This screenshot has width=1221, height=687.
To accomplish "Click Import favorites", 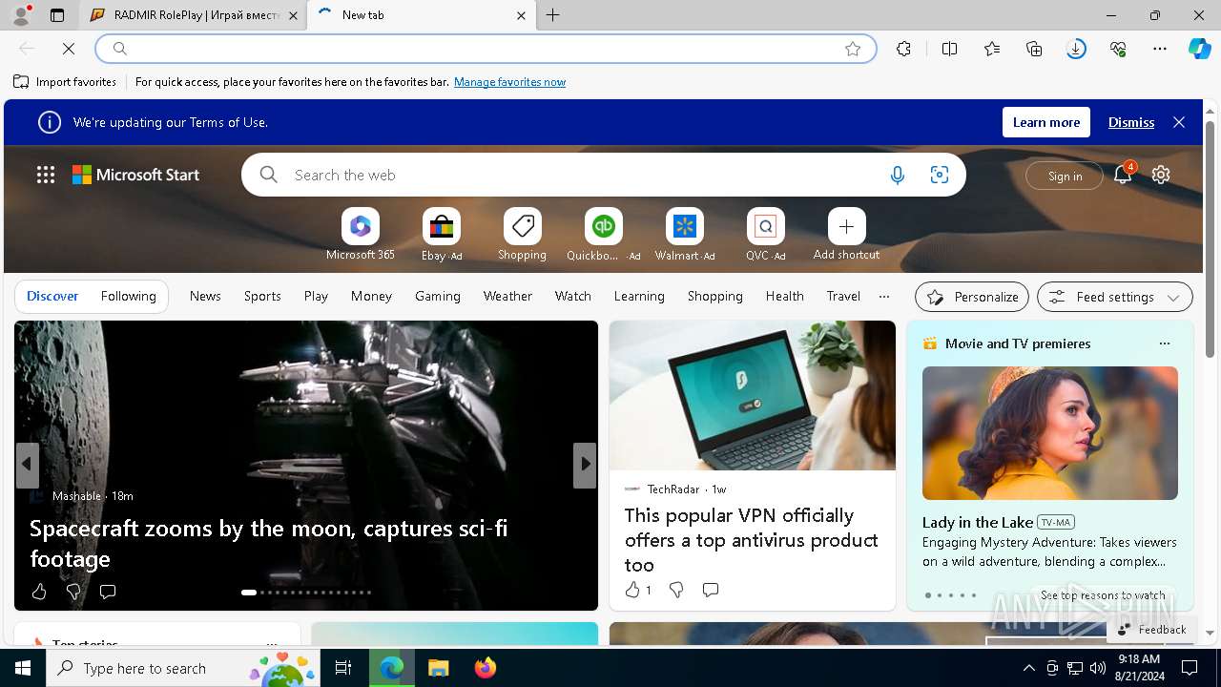I will point(65,82).
